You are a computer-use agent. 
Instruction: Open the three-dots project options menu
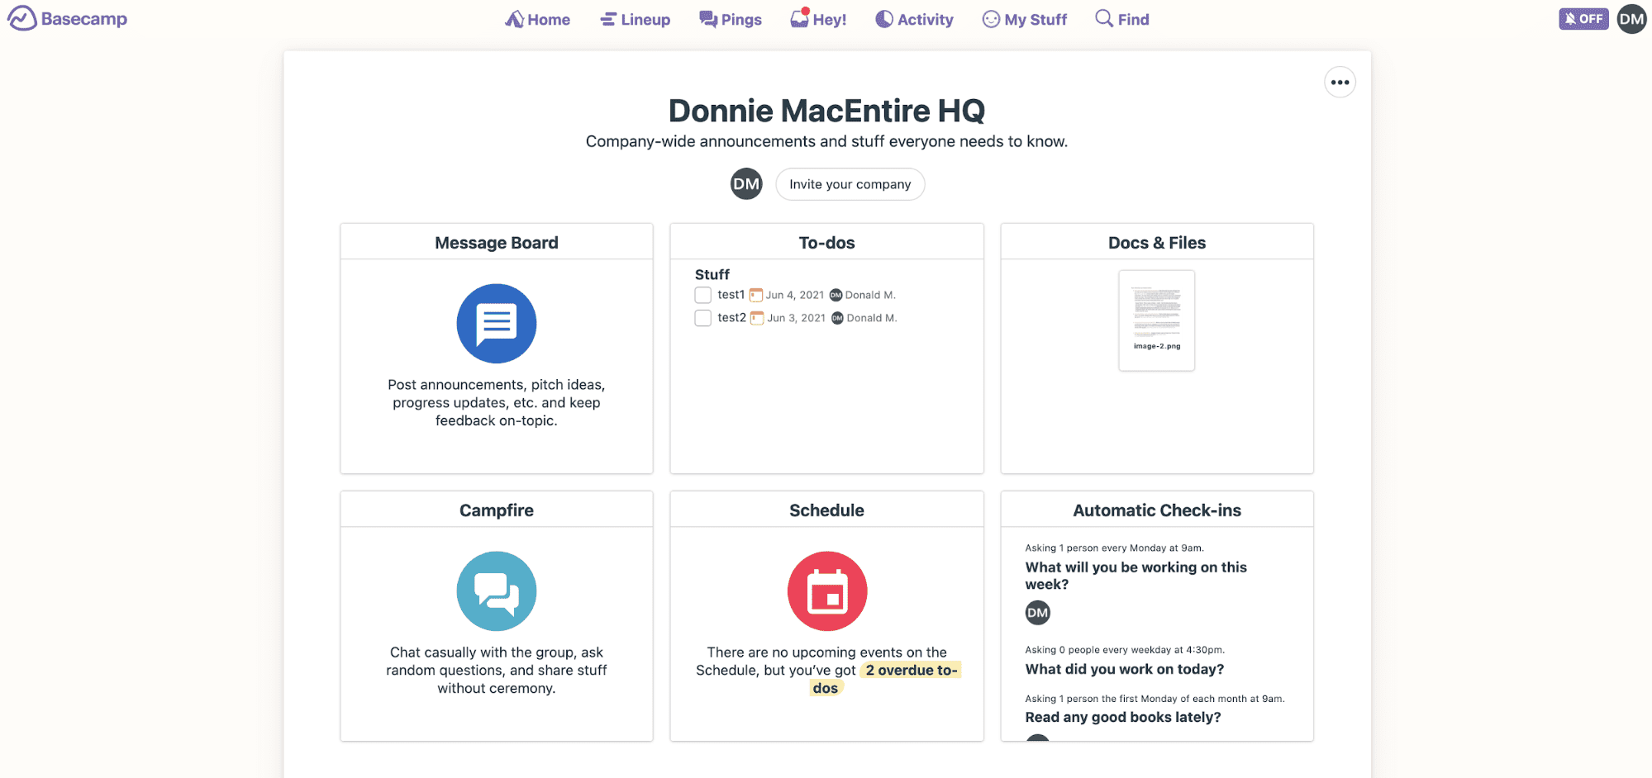(1340, 83)
